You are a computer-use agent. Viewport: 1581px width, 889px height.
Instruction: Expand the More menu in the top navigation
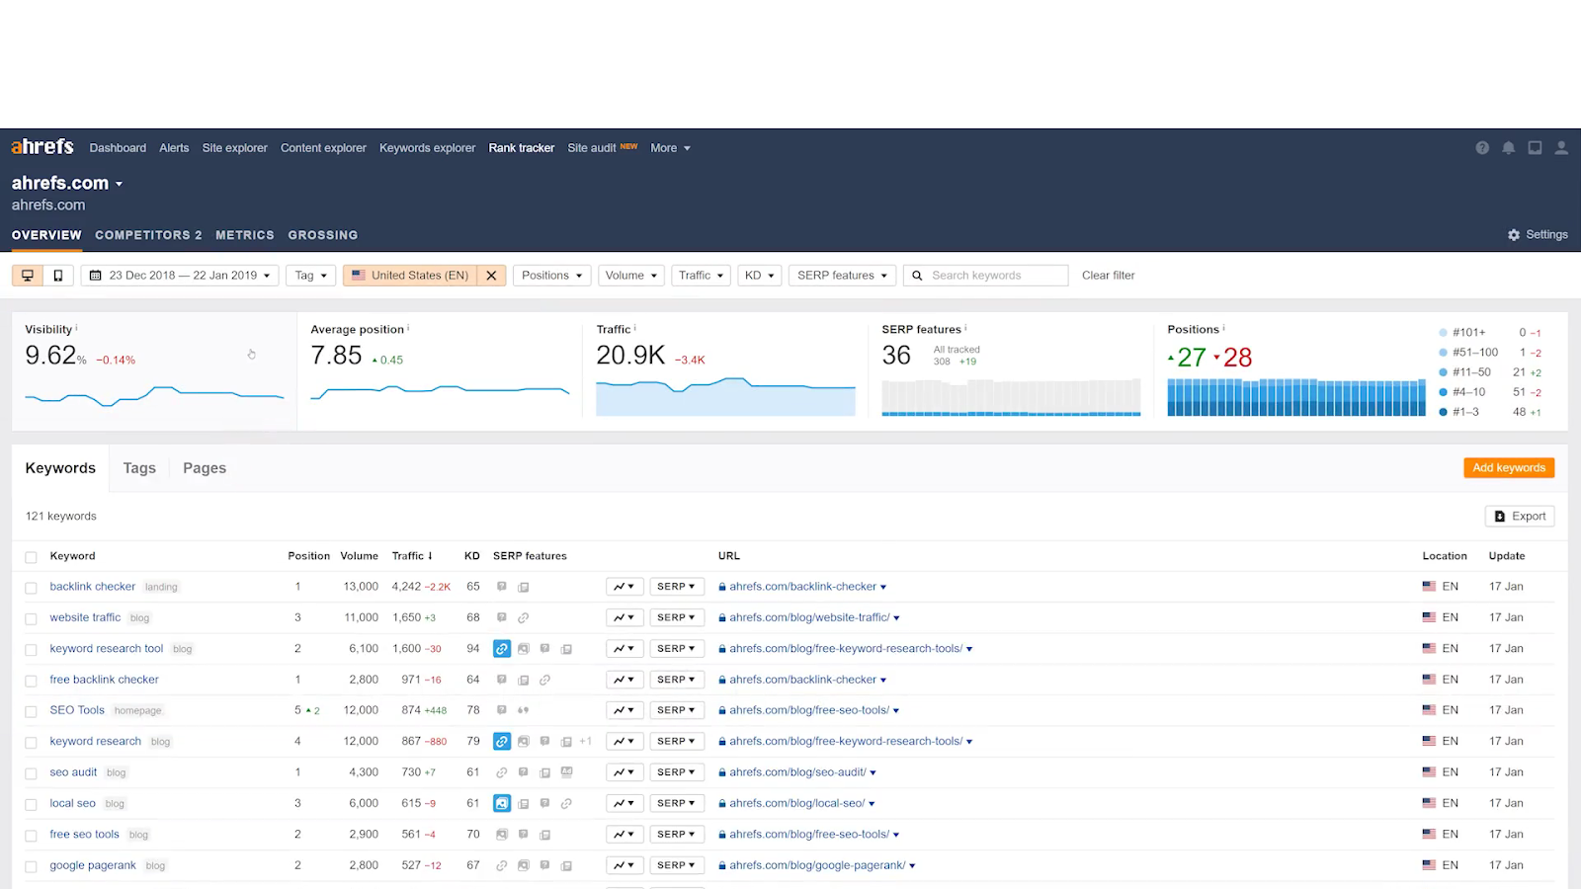(671, 148)
